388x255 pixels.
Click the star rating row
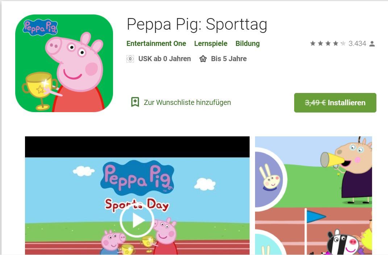click(327, 43)
